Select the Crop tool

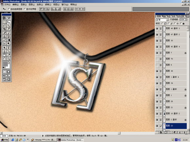click(x=5, y=29)
